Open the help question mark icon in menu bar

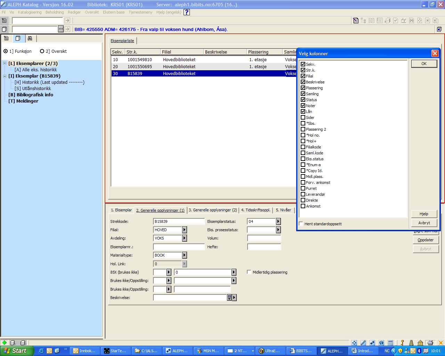coord(187,12)
